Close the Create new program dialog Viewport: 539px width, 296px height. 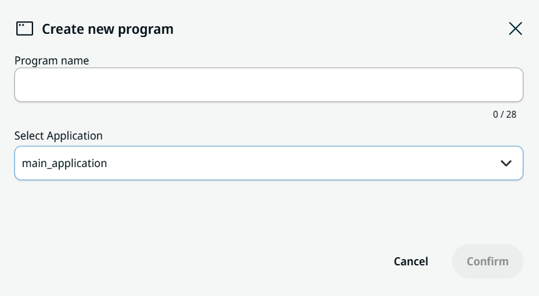click(x=515, y=29)
